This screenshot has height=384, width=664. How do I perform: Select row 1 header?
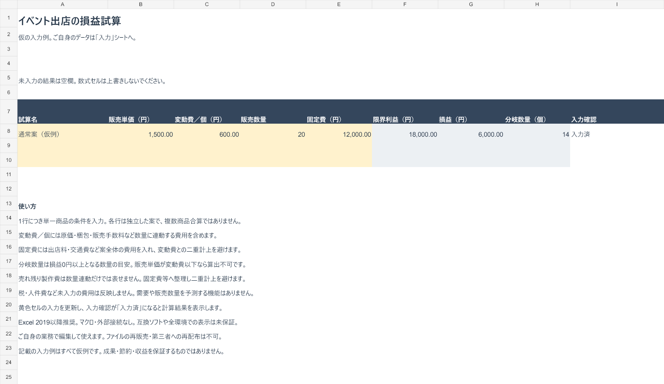(9, 18)
